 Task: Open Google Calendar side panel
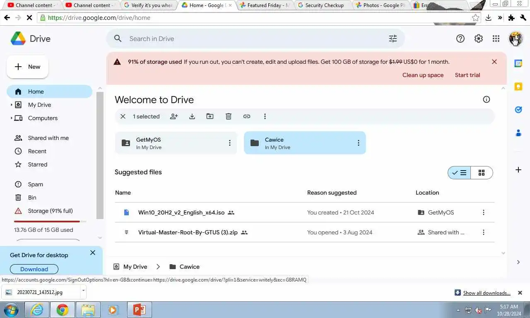pos(518,63)
